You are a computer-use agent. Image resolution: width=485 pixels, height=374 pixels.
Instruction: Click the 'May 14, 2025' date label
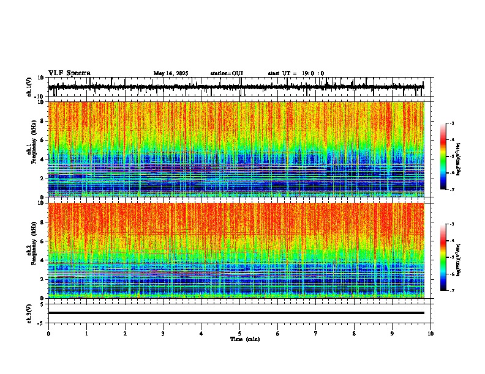(x=171, y=73)
